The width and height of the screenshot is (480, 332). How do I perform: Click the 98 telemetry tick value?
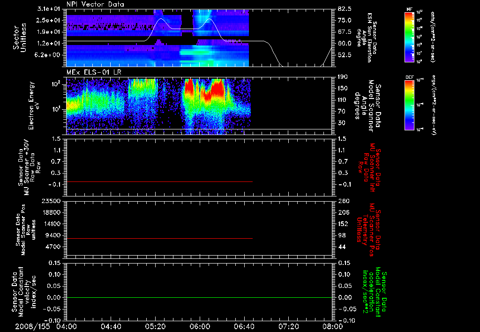pyautogui.click(x=342, y=235)
